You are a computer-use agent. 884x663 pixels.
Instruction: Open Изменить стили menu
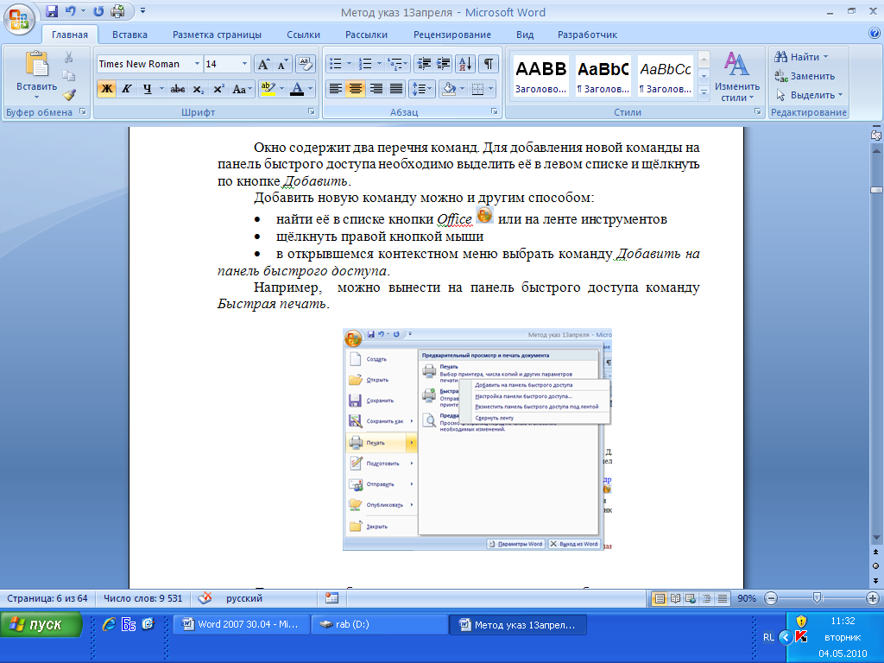(x=737, y=76)
